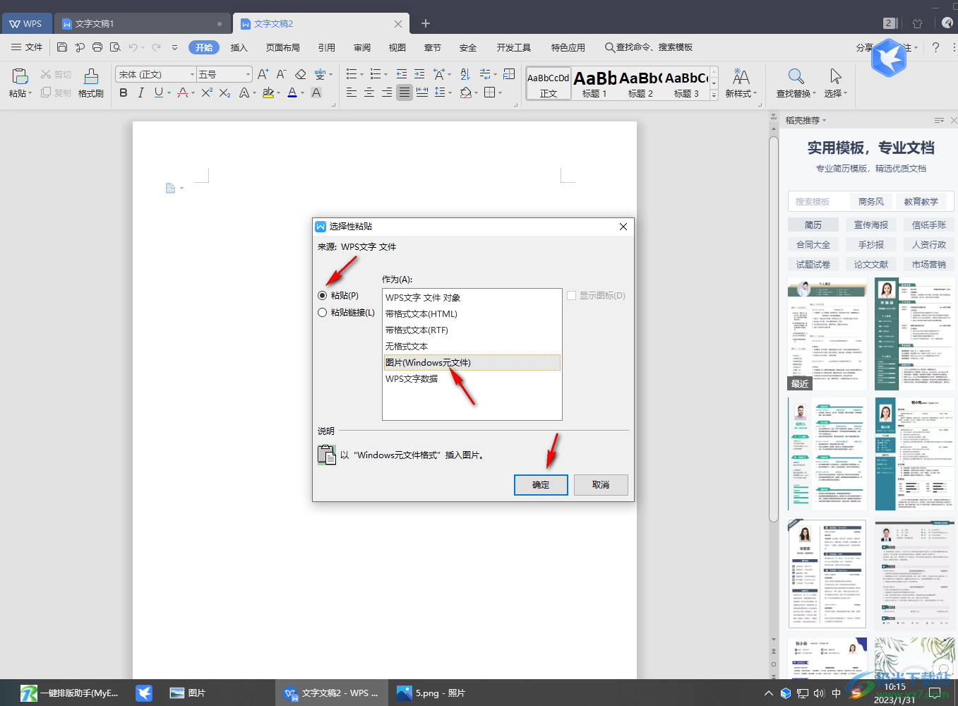Screen dimensions: 958x706
Task: Open the 稻壳推荐 panel dropdown
Action: pos(824,121)
